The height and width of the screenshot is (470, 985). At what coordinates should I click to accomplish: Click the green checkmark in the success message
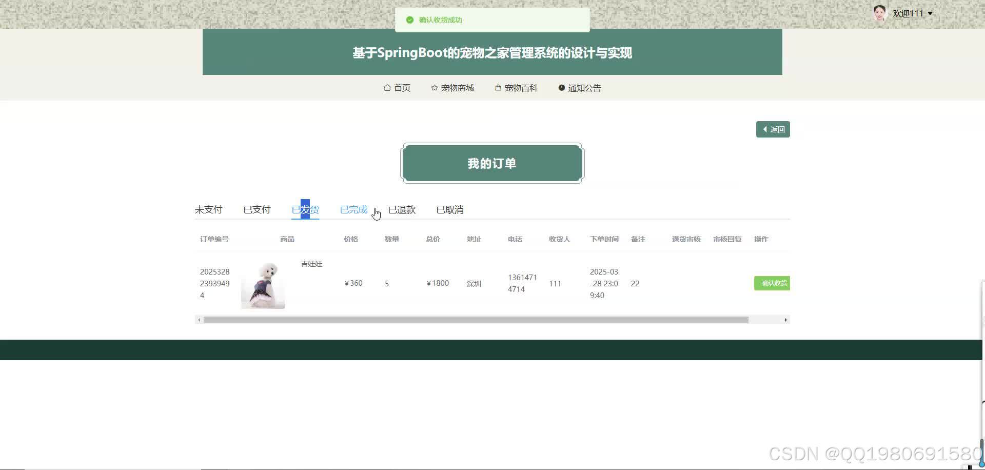[x=409, y=19]
